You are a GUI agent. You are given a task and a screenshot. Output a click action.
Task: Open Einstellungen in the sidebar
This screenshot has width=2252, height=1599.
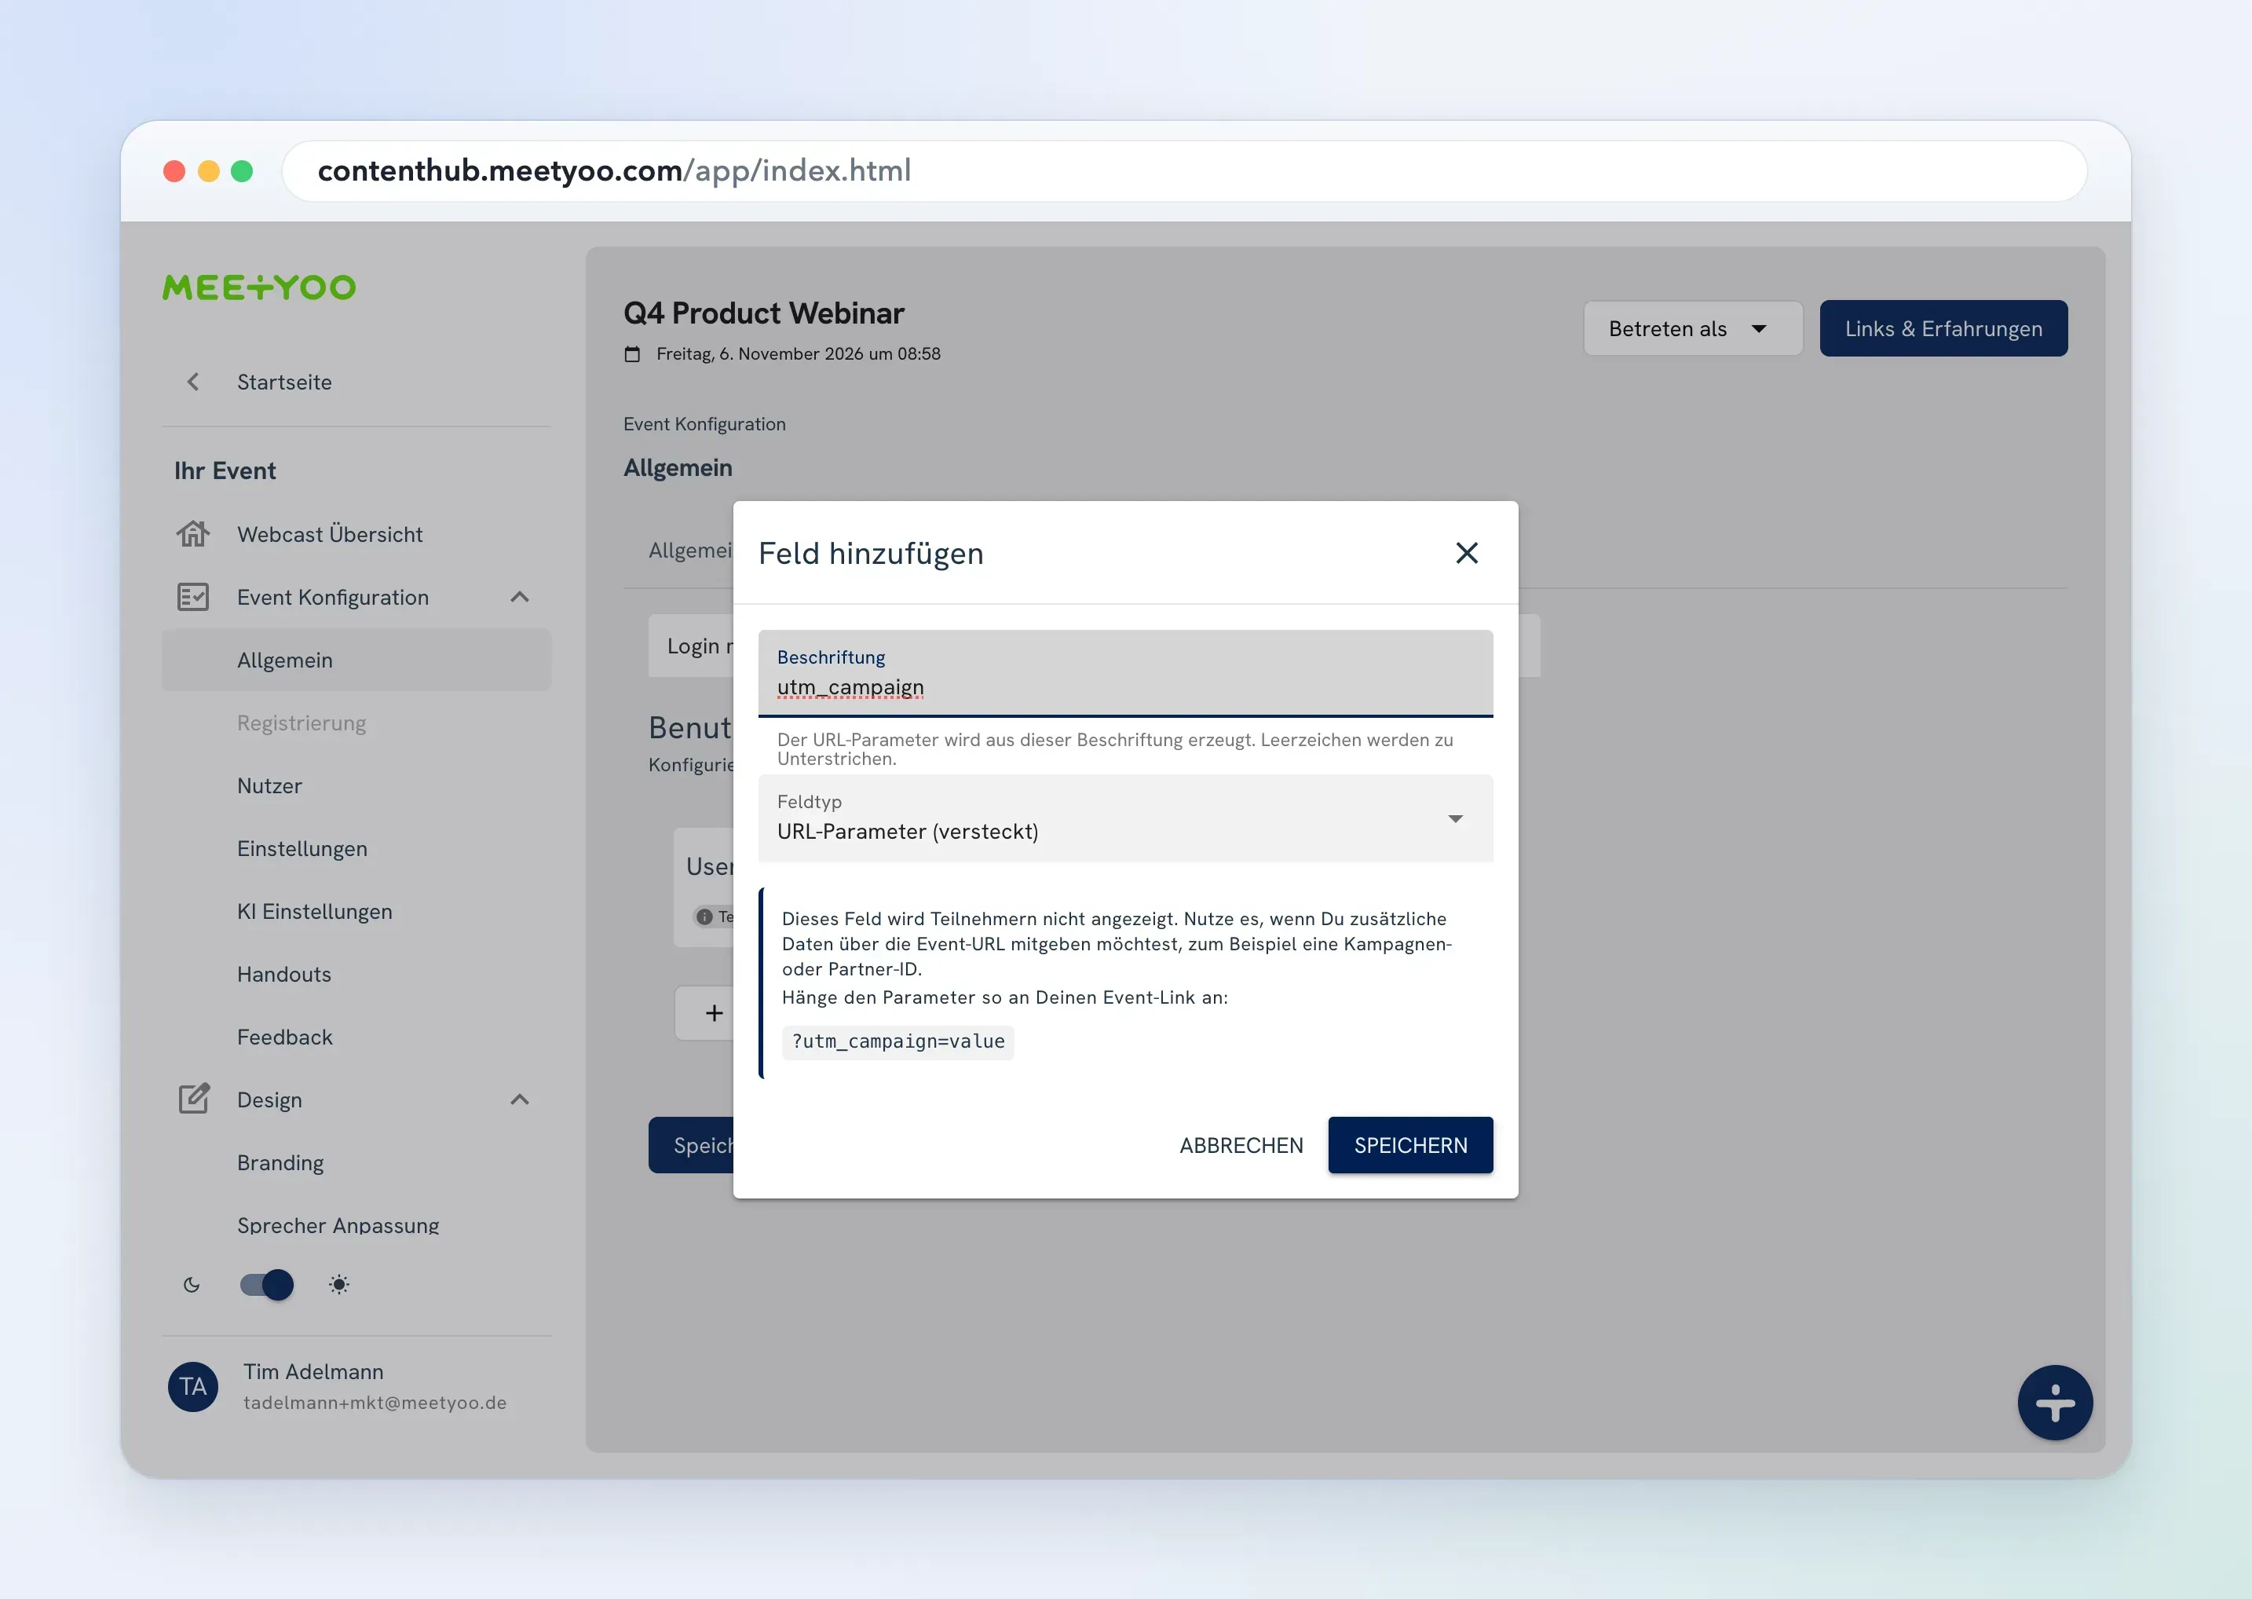302,849
